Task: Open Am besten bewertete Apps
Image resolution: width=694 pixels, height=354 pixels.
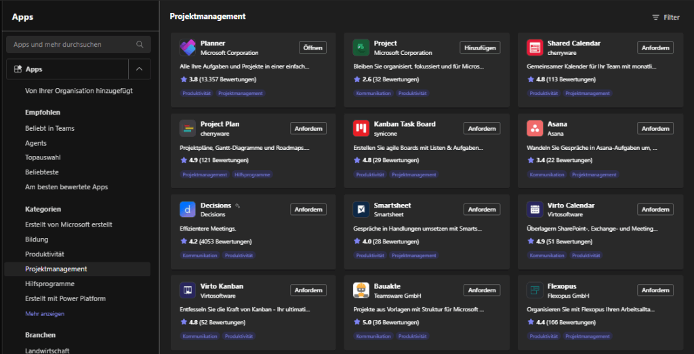Action: coord(66,187)
